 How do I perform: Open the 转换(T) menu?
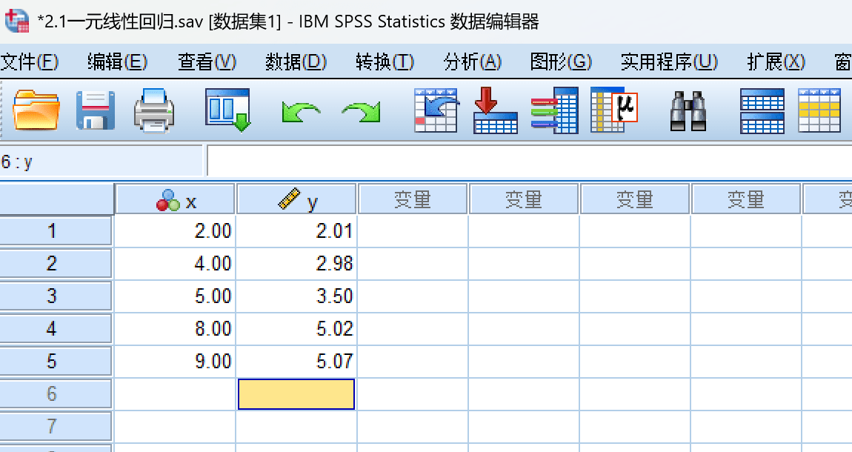tap(385, 62)
